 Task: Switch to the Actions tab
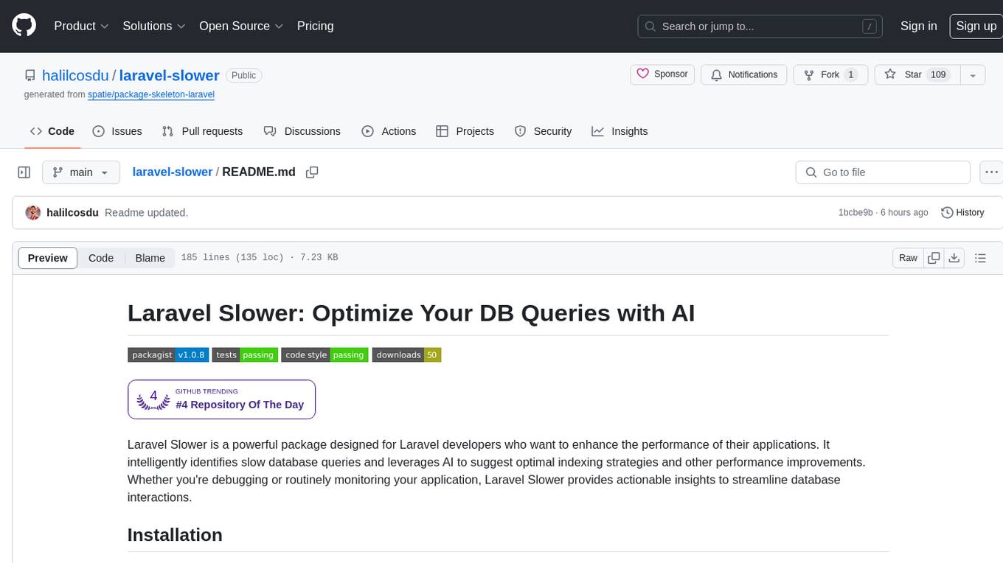389,131
